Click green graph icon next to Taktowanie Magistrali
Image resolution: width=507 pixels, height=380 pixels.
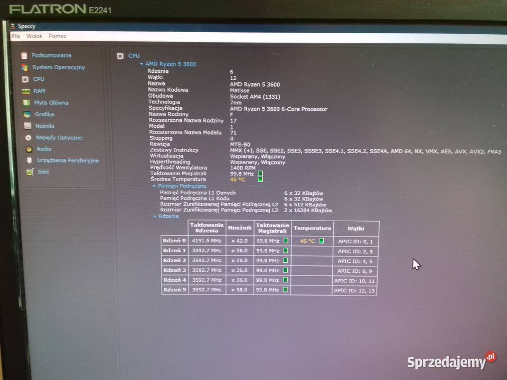point(260,174)
